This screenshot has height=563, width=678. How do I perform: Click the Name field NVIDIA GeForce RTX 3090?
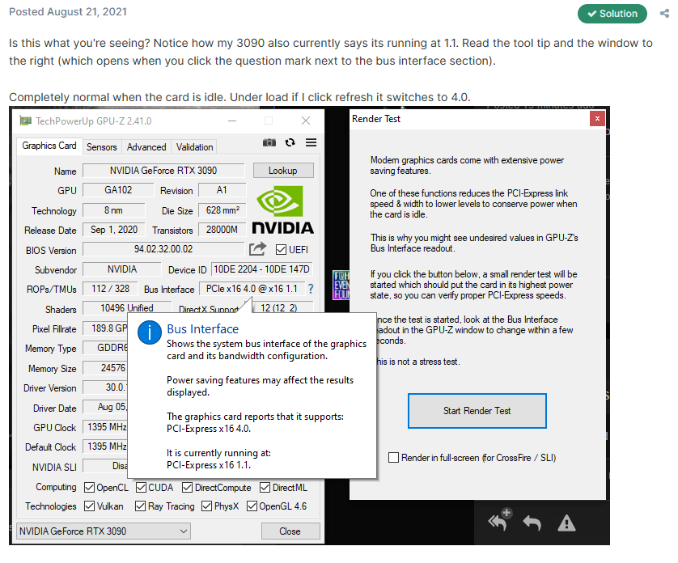(163, 171)
